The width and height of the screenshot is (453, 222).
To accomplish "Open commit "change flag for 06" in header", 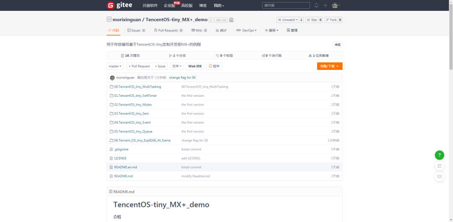I will click(x=182, y=77).
